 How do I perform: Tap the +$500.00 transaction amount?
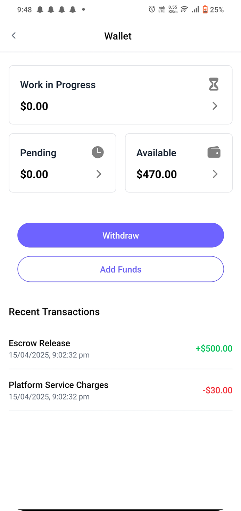pos(214,348)
